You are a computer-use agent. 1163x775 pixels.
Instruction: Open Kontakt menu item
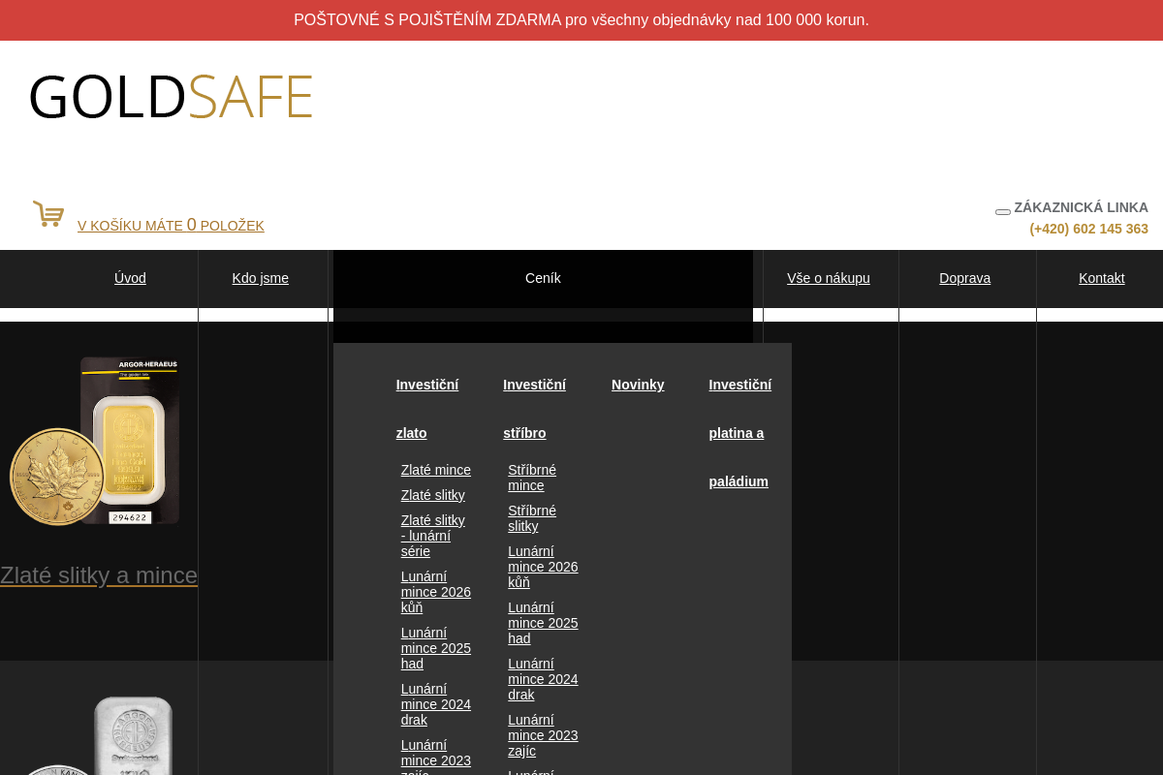1102,278
